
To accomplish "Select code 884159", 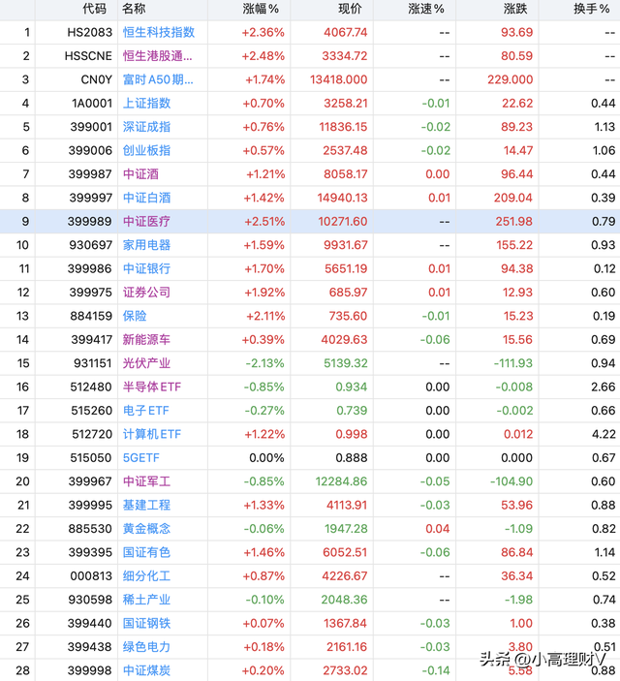I will 91,316.
